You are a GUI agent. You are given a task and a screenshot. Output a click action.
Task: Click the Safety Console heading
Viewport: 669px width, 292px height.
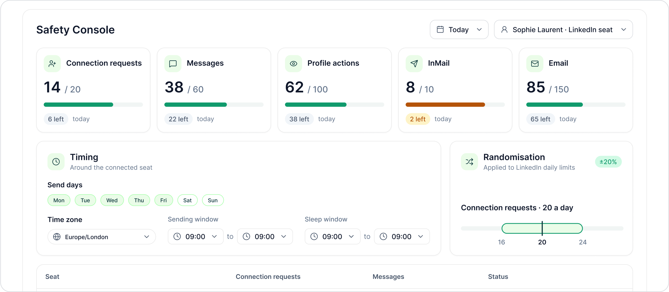pyautogui.click(x=75, y=30)
